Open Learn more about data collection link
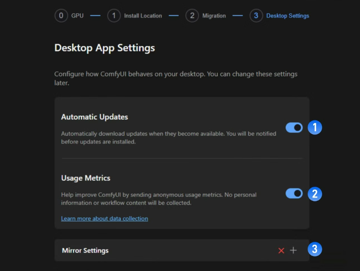Image resolution: width=360 pixels, height=271 pixels. 104,219
